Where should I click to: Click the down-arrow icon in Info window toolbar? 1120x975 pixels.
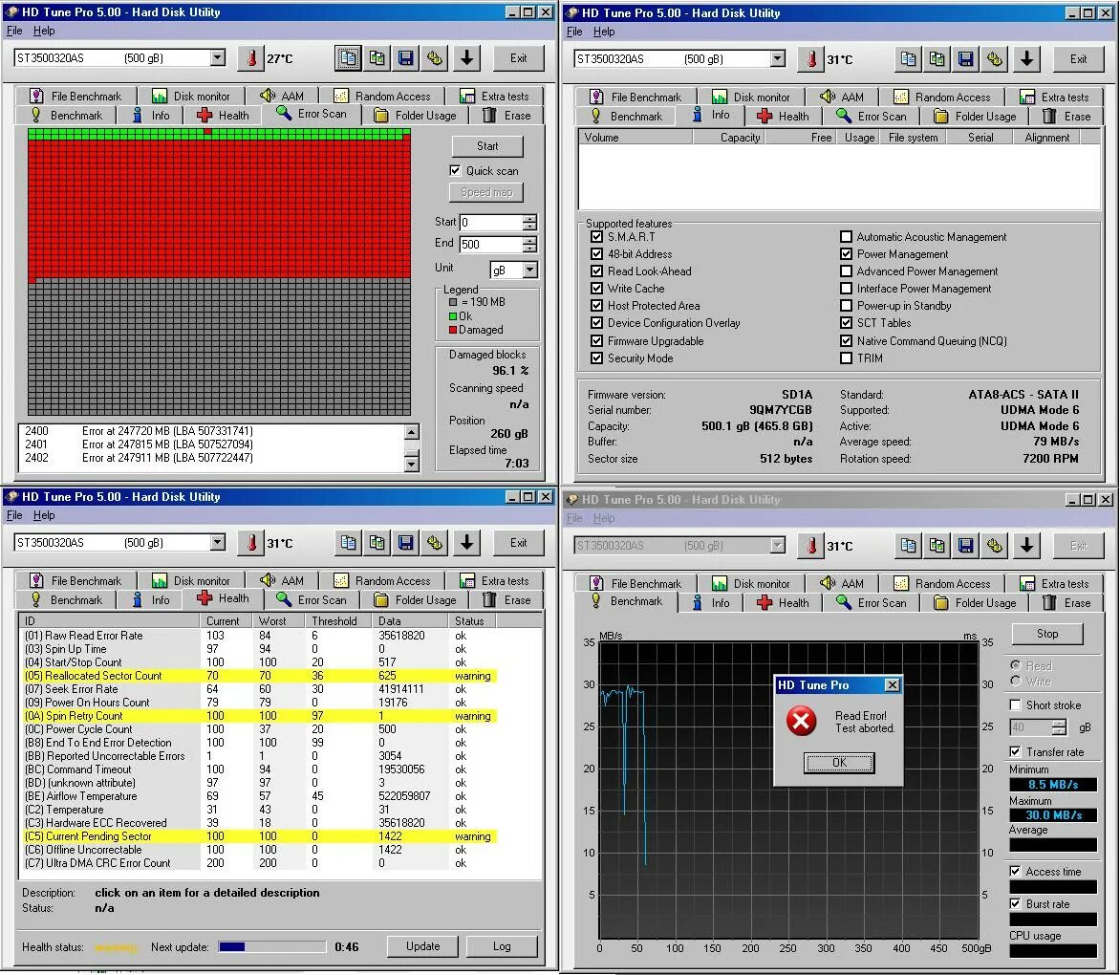[x=1027, y=59]
